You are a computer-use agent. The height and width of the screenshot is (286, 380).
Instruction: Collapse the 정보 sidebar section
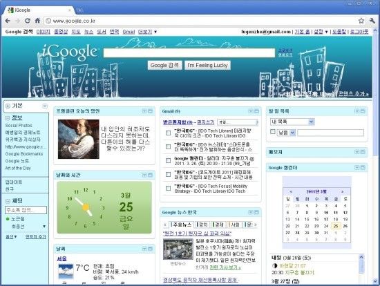pyautogui.click(x=8, y=118)
